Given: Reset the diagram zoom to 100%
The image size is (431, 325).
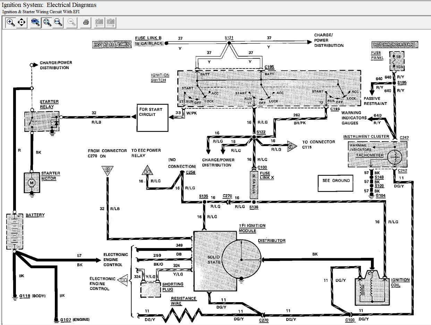Looking at the screenshot, I should pyautogui.click(x=35, y=23).
